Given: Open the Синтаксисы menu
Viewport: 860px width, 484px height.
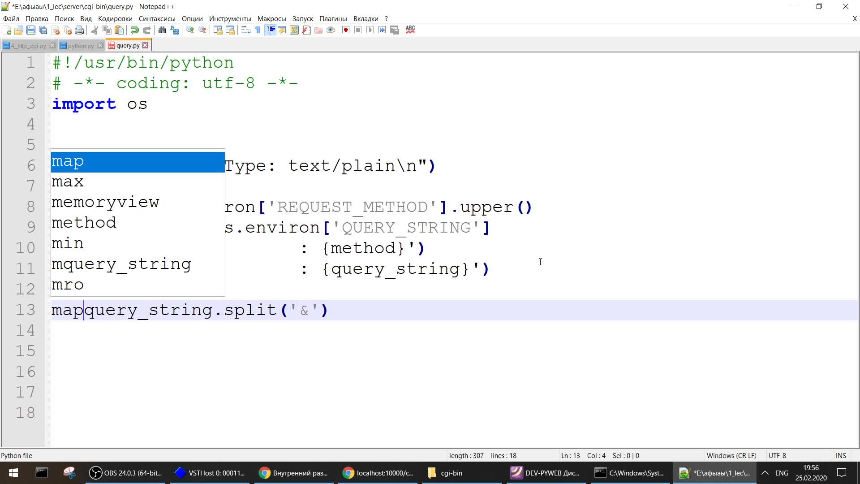Looking at the screenshot, I should [x=157, y=18].
